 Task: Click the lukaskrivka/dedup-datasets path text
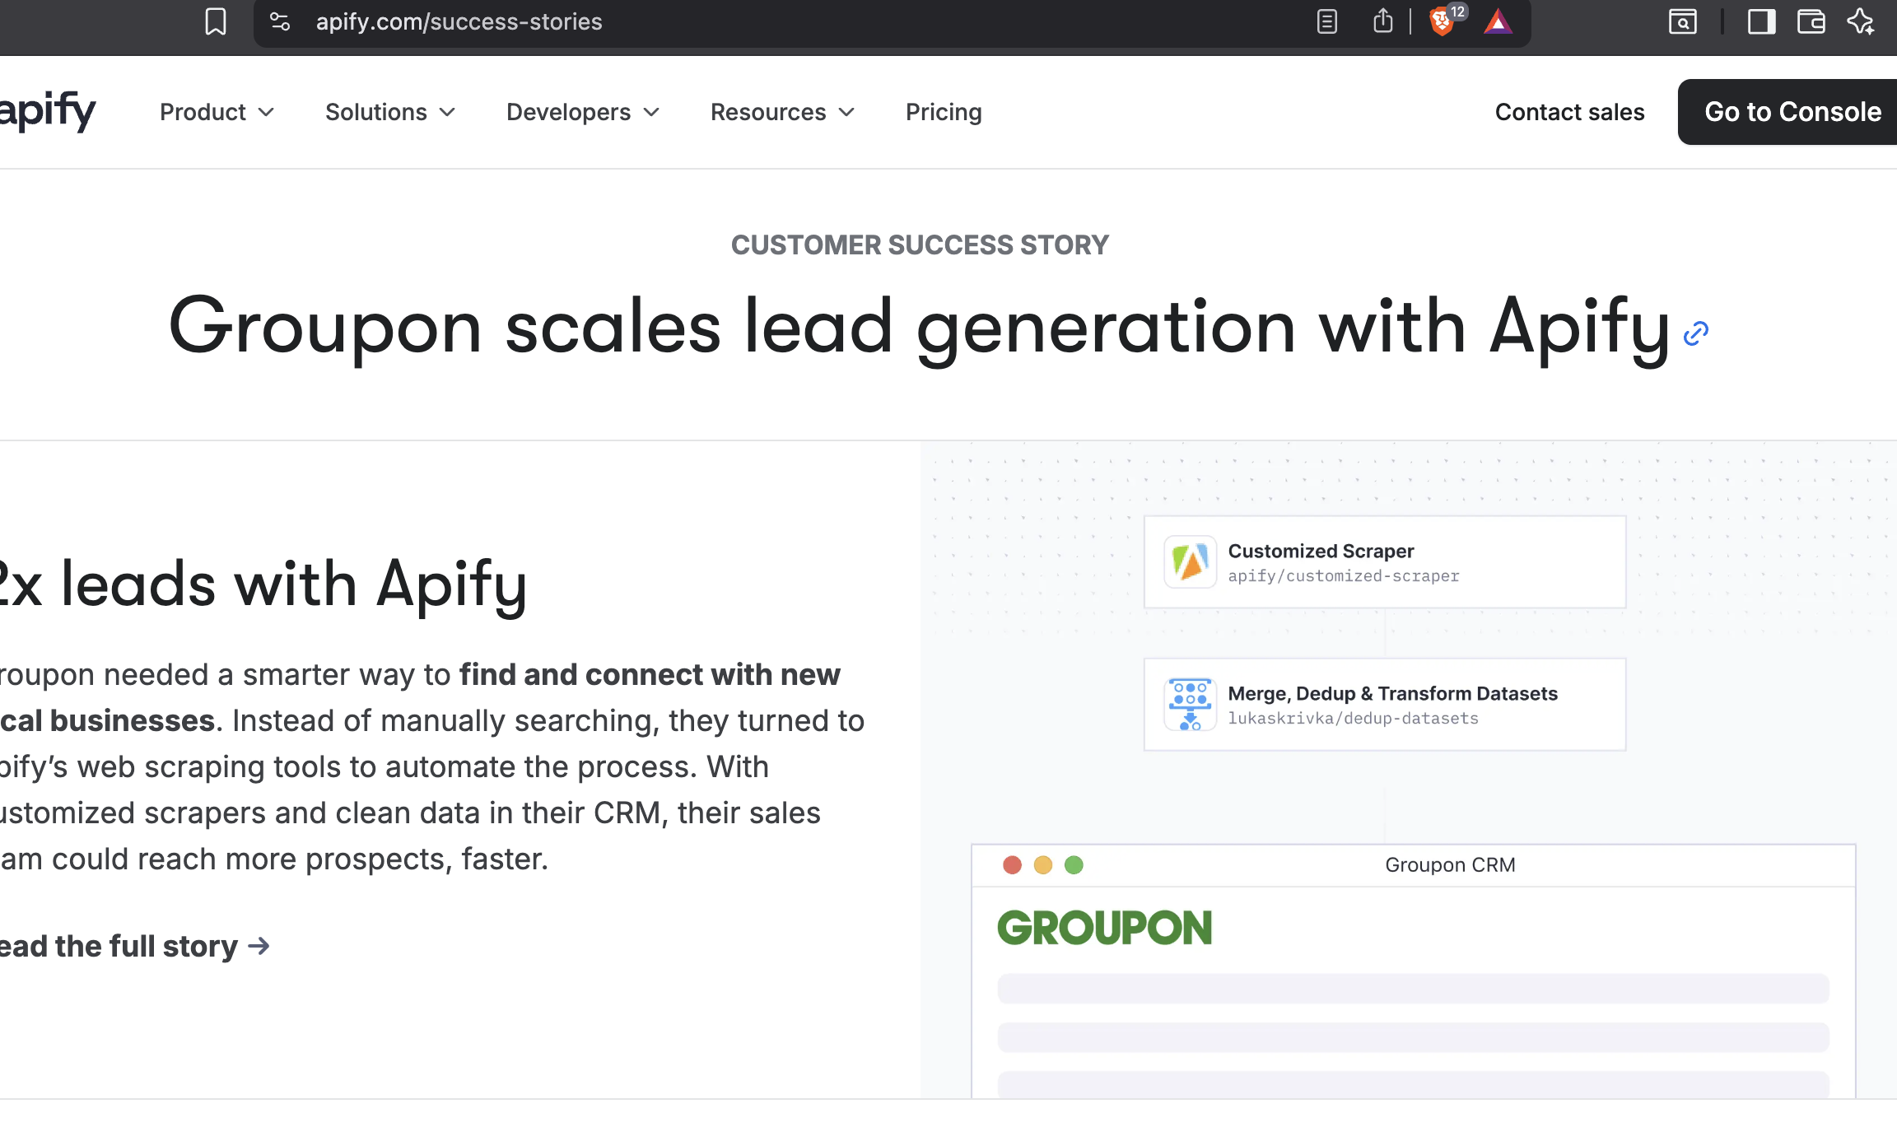click(1353, 719)
